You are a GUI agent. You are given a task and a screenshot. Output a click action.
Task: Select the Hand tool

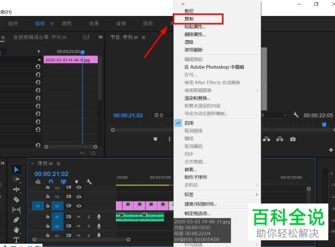point(16,230)
